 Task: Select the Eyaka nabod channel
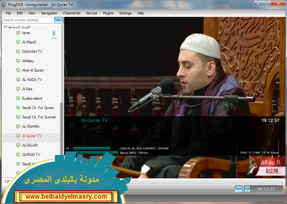(32, 98)
